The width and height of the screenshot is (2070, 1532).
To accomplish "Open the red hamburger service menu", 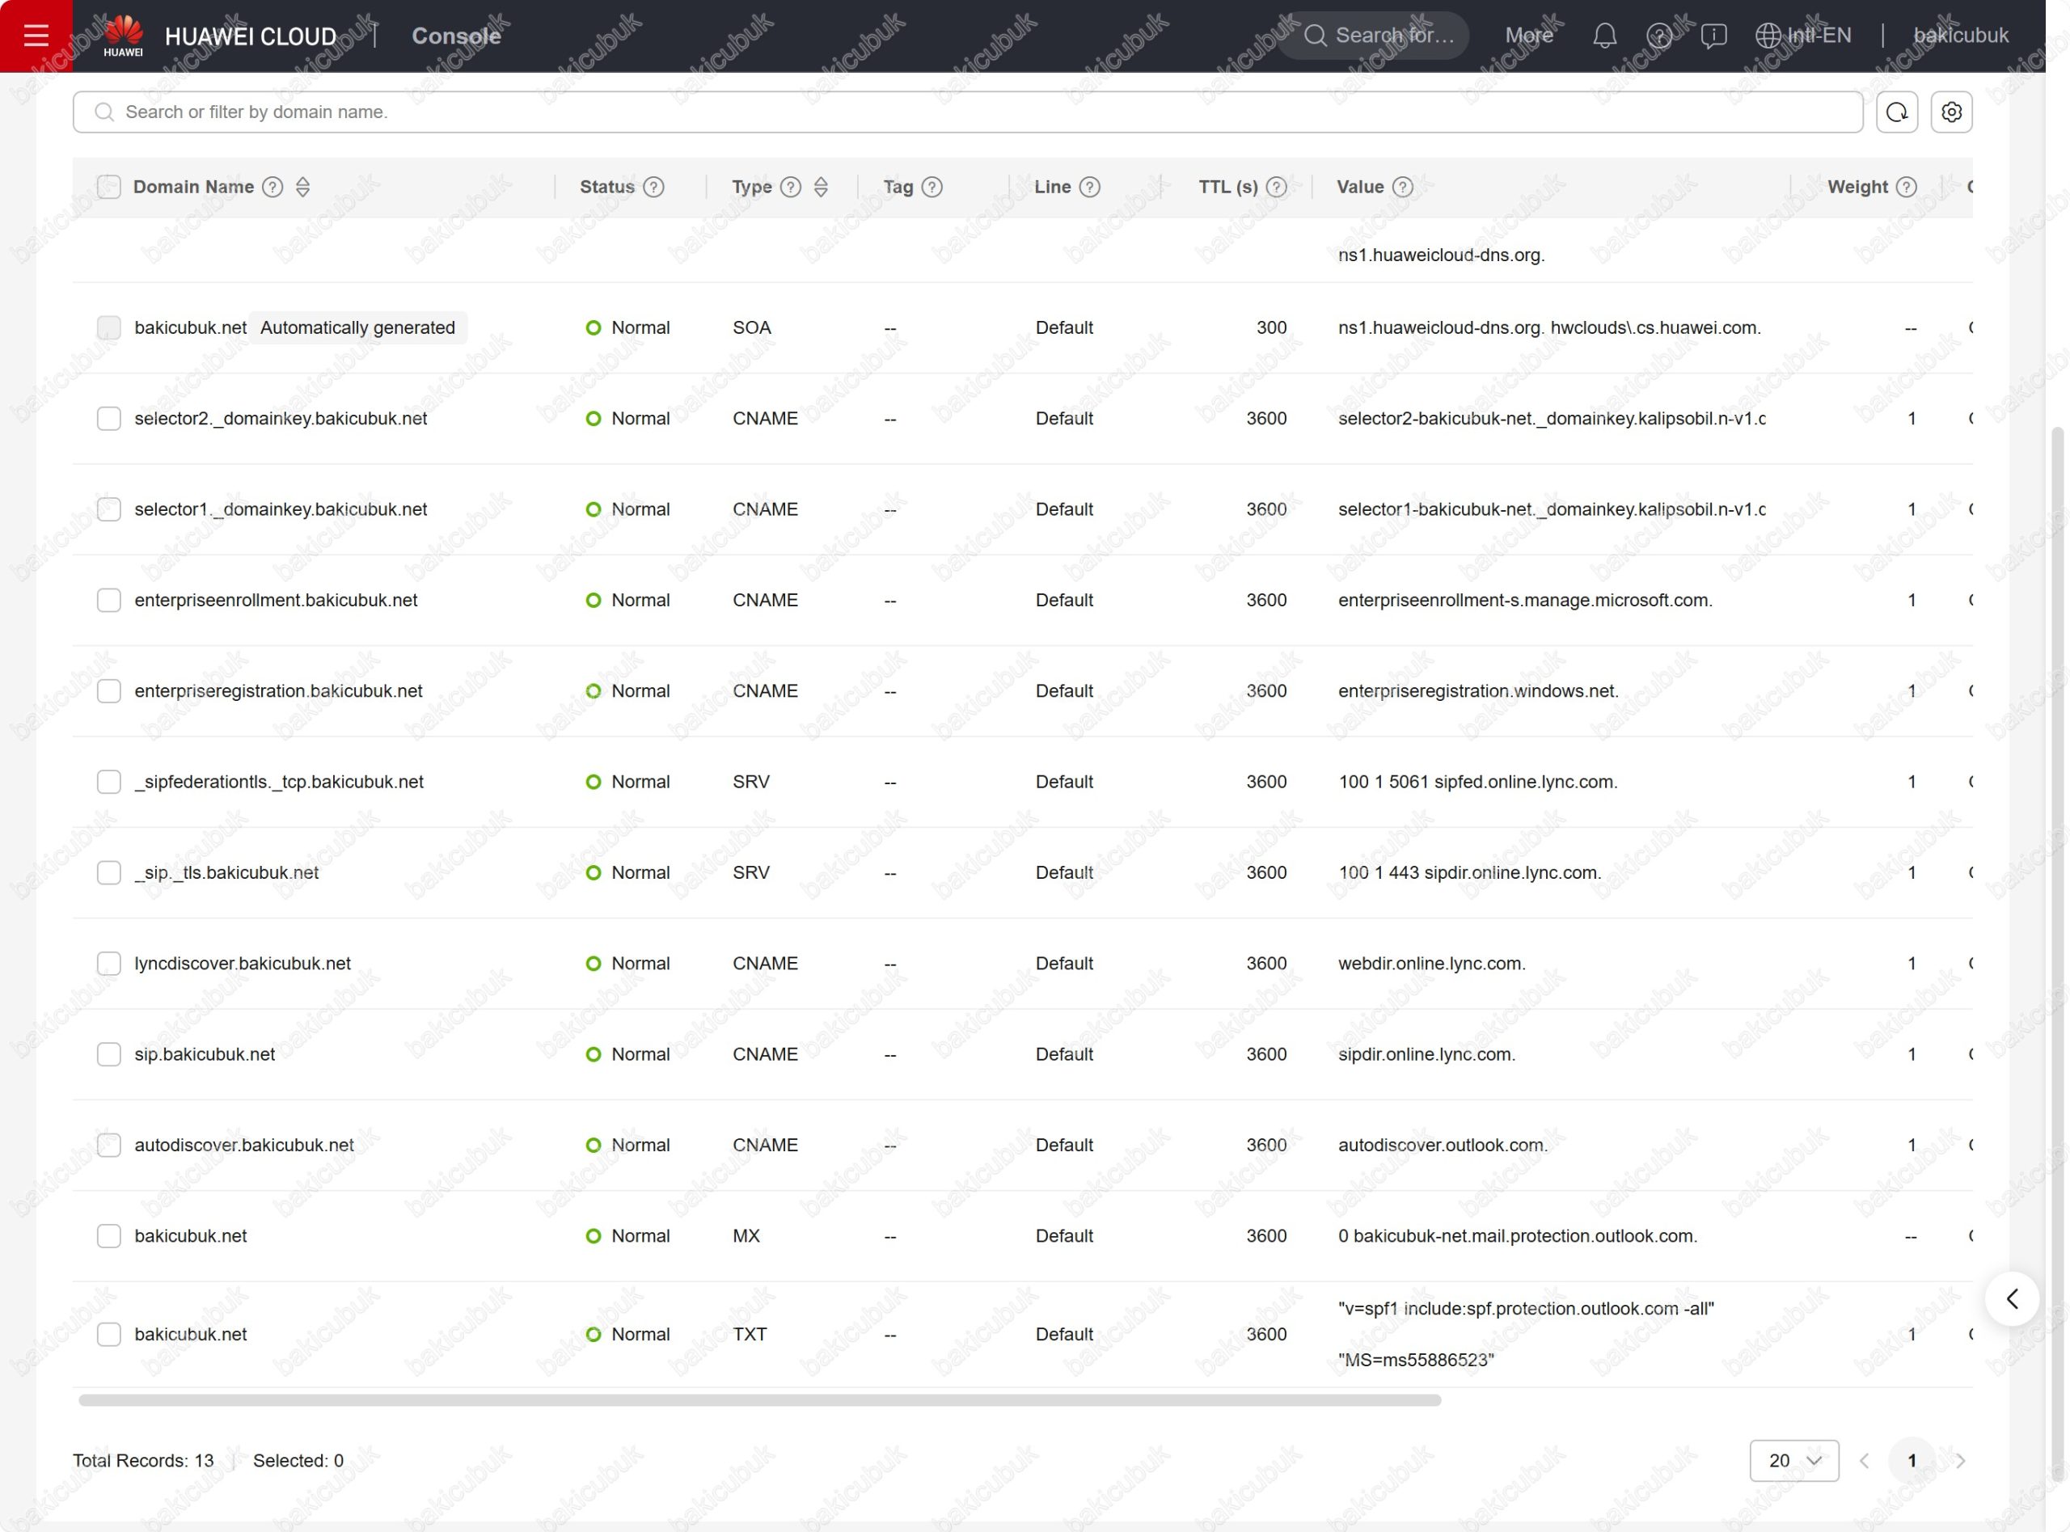I will pyautogui.click(x=36, y=36).
